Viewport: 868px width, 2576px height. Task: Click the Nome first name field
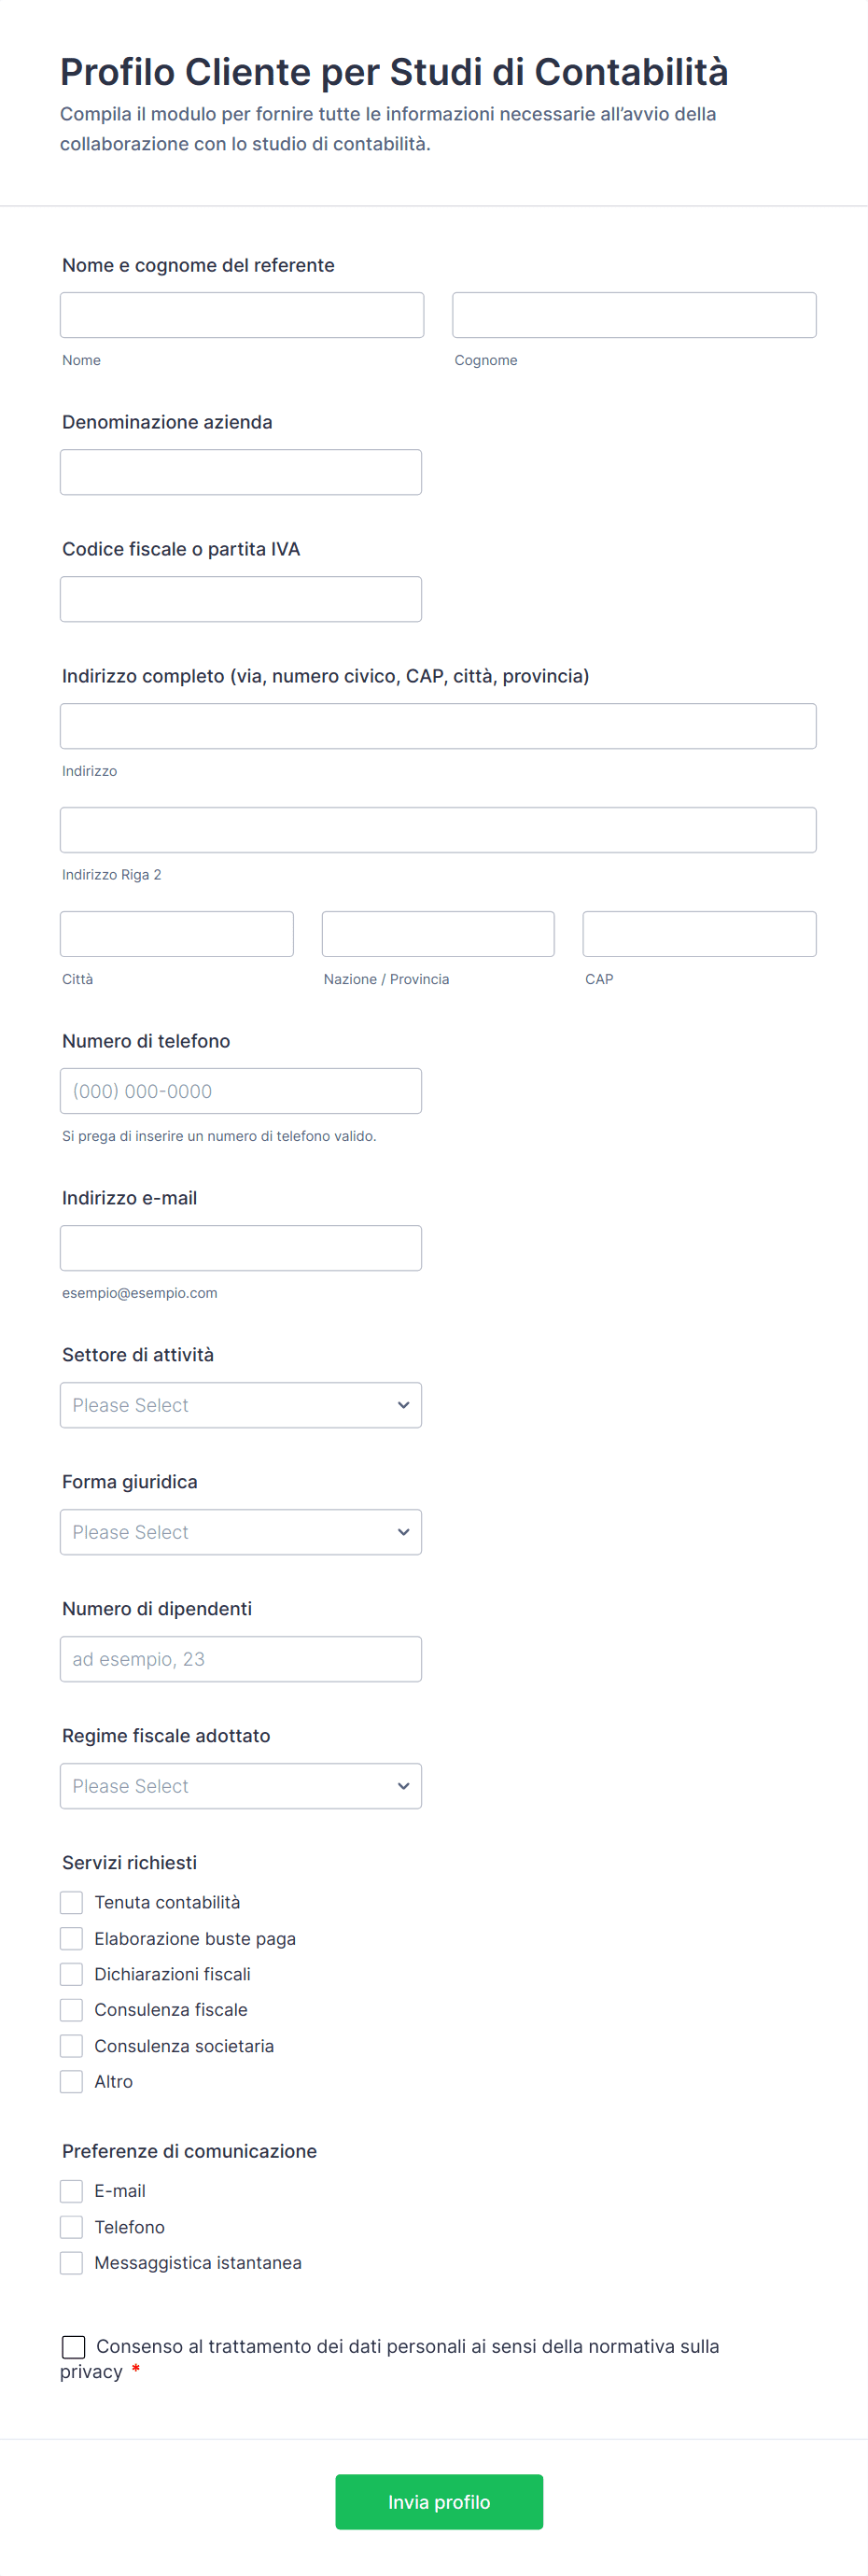click(x=241, y=315)
